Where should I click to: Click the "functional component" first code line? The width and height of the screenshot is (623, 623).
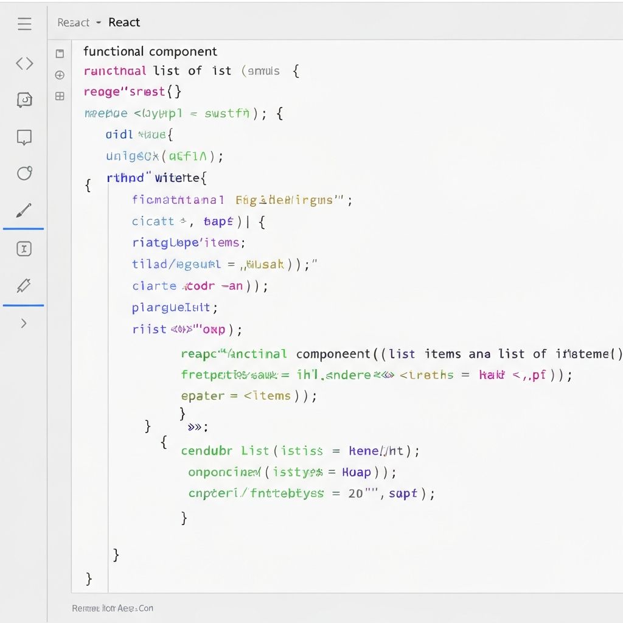(x=150, y=51)
